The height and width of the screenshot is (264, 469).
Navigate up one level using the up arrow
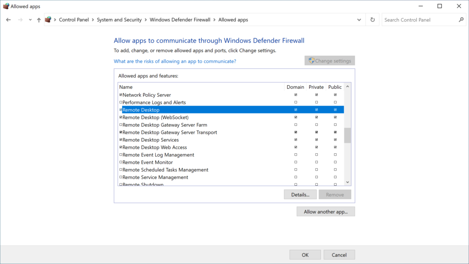pyautogui.click(x=39, y=19)
